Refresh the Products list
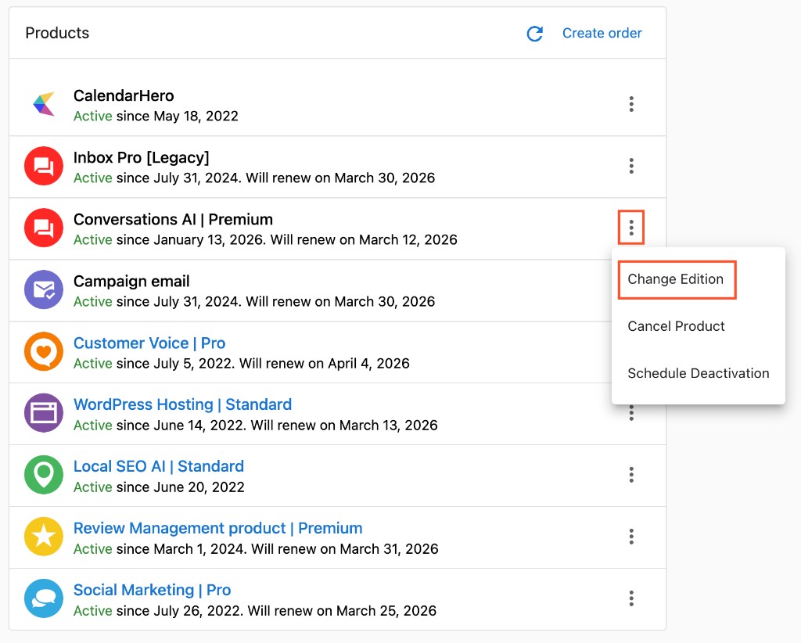The height and width of the screenshot is (643, 801). point(535,34)
